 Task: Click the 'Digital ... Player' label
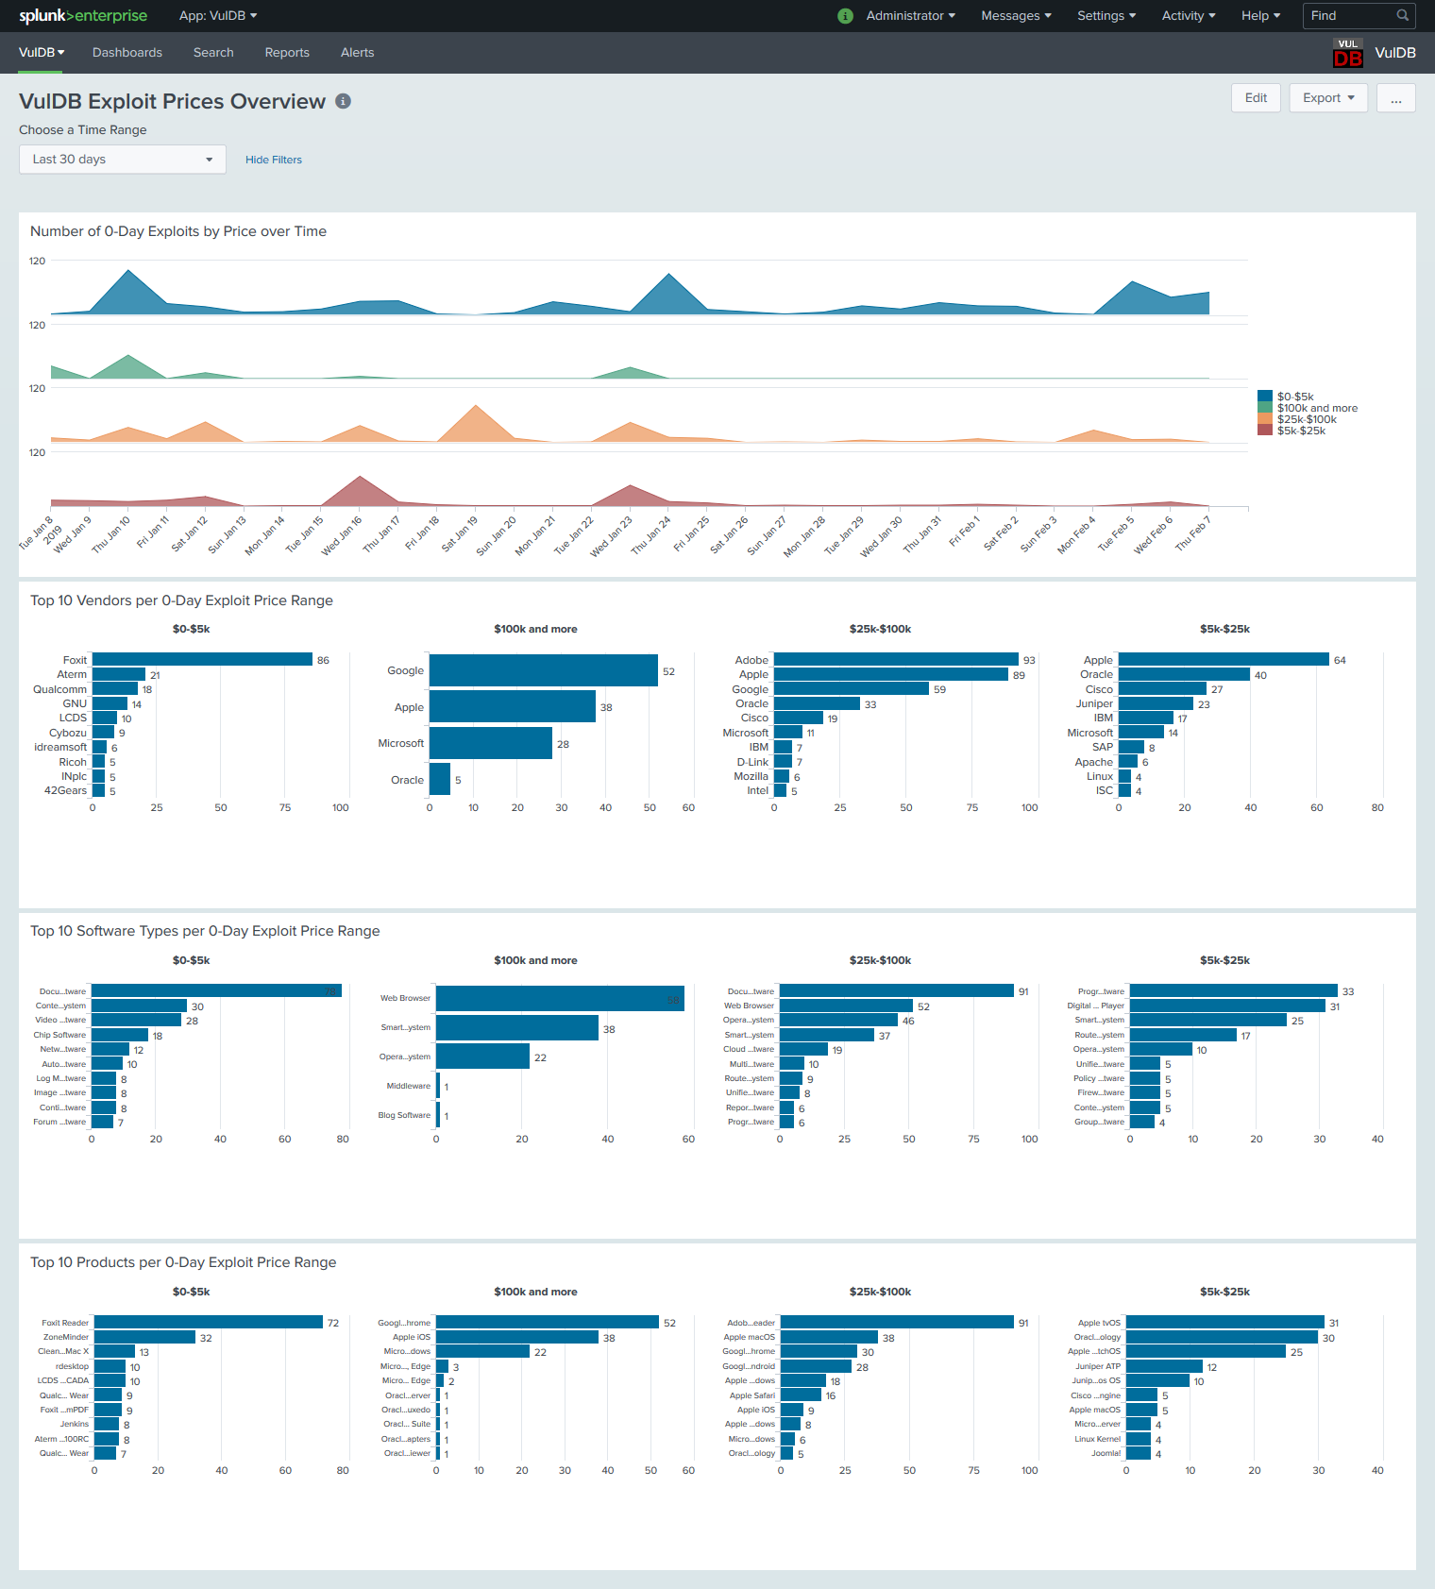(1096, 1006)
